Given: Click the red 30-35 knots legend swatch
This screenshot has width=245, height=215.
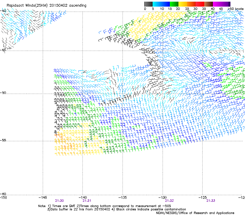Looking at the screenshot, I should pyautogui.click(x=200, y=4).
